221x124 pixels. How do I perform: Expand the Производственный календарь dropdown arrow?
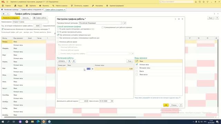coord(122,23)
